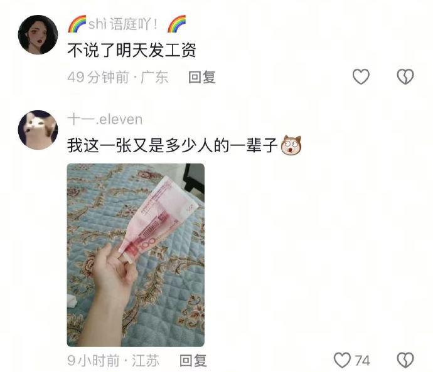Viewport: 433px width, 372px height.
Task: Reply to the 49分钟前 comment
Action: click(202, 77)
